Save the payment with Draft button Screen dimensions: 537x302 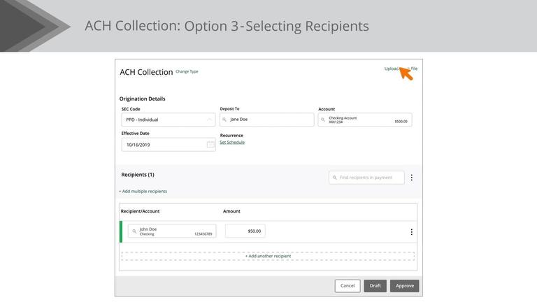[x=375, y=286]
